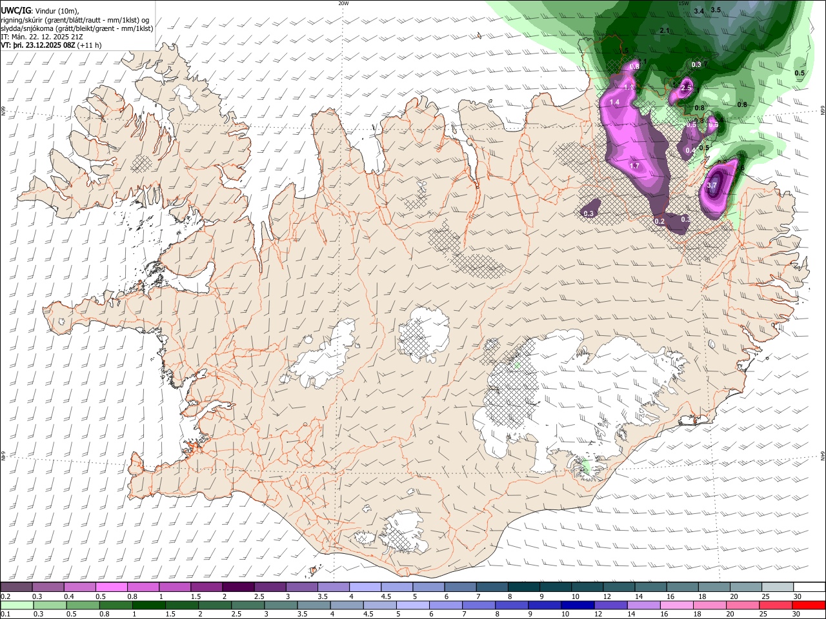The image size is (826, 619).
Task: Click the '0.1' label under the lower legend
Action: pos(5,614)
